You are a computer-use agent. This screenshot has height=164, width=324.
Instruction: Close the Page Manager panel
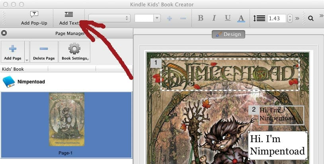click(x=4, y=33)
